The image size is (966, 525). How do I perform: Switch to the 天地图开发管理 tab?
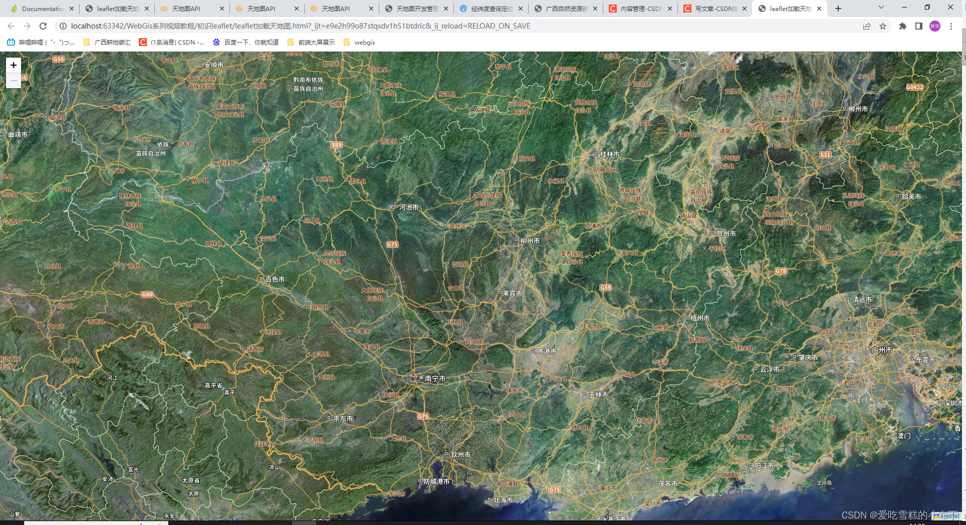(417, 9)
